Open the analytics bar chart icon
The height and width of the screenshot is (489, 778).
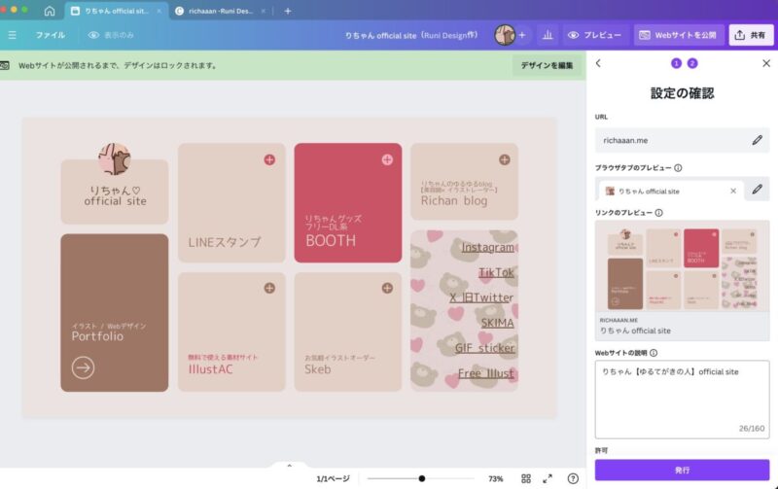pos(548,35)
